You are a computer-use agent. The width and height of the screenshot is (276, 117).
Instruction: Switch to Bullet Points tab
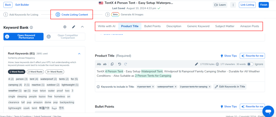[152, 26]
